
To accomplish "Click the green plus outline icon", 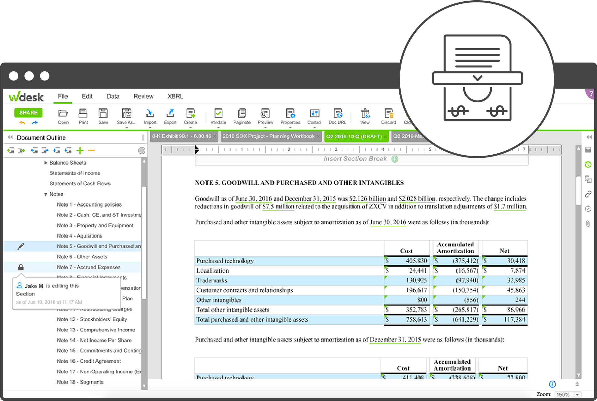I will pyautogui.click(x=80, y=151).
